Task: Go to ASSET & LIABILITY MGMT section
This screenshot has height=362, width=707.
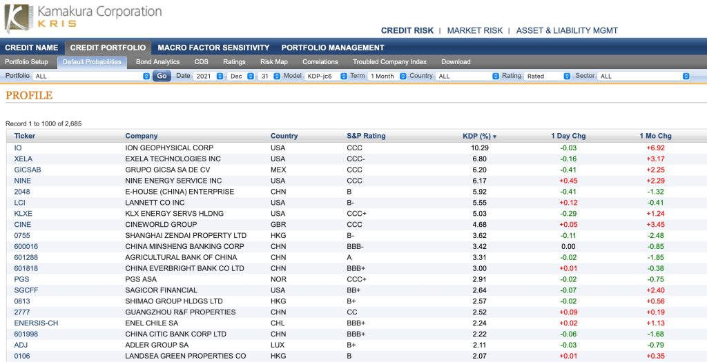Action: (567, 30)
